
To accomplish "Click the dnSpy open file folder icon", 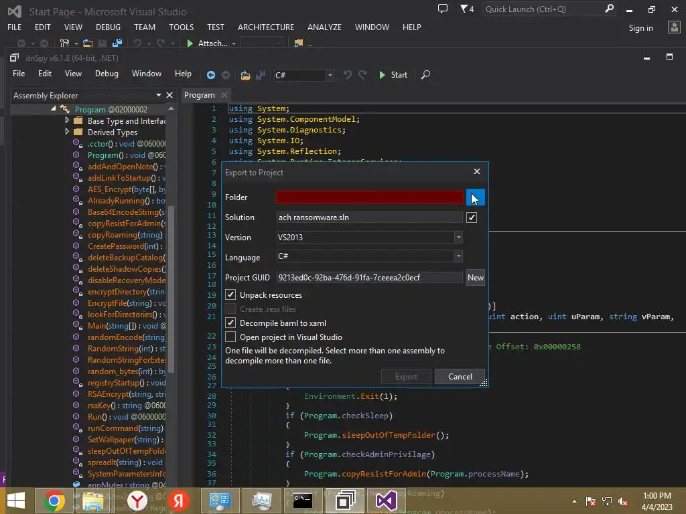I will (x=245, y=75).
